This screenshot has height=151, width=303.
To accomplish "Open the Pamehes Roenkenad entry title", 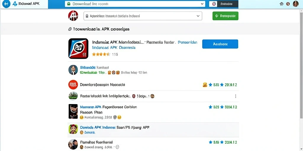I will [96, 142].
